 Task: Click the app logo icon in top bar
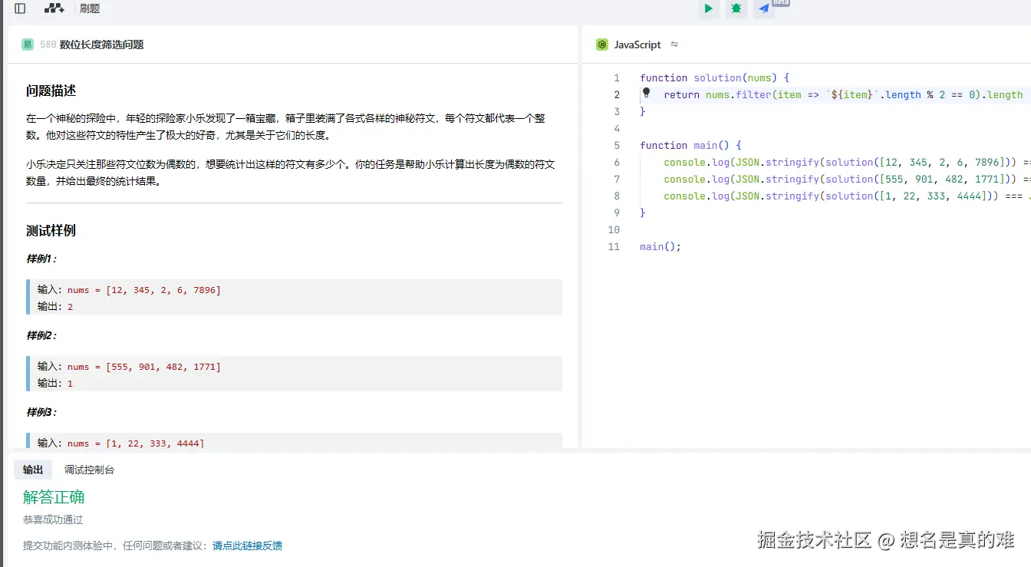click(x=53, y=8)
